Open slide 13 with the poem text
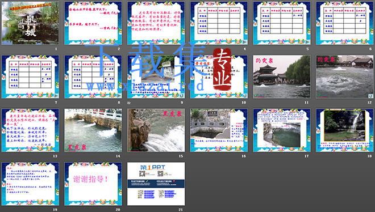Image resolution: width=375 pixels, height=212 pixels. tap(30, 130)
